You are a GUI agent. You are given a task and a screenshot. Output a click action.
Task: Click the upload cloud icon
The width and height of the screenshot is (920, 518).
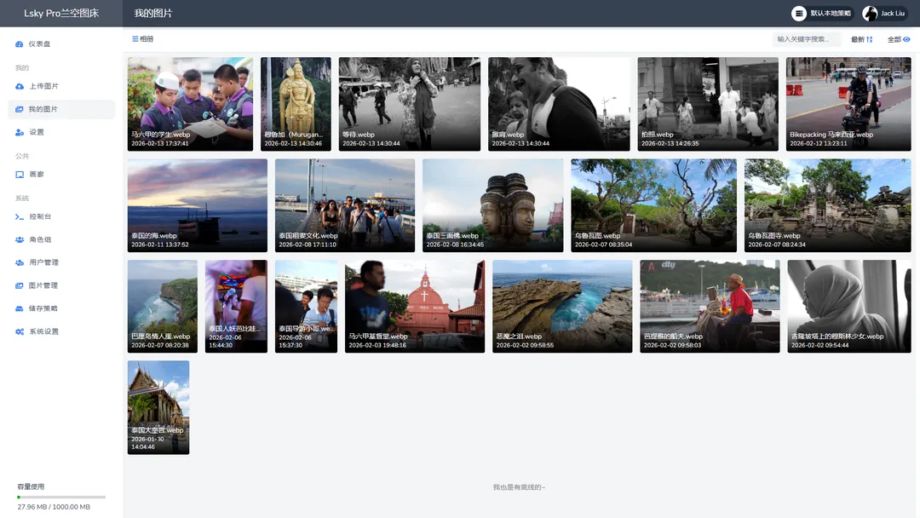[20, 87]
